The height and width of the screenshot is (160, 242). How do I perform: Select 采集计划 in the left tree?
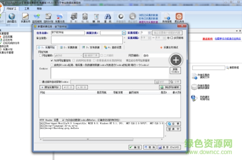pyautogui.click(x=8, y=49)
